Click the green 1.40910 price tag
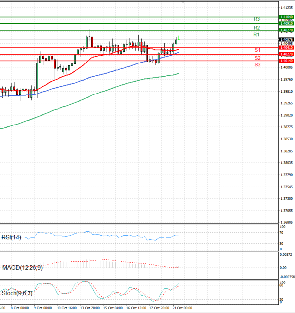This screenshot has height=313, width=295. (x=286, y=23)
